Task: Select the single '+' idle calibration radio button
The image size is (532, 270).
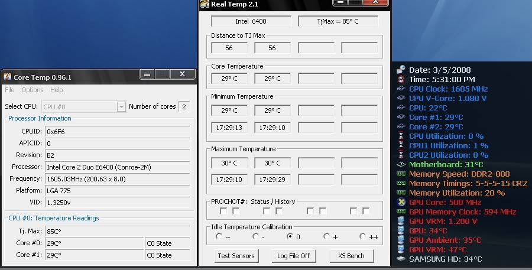Action: [x=326, y=236]
